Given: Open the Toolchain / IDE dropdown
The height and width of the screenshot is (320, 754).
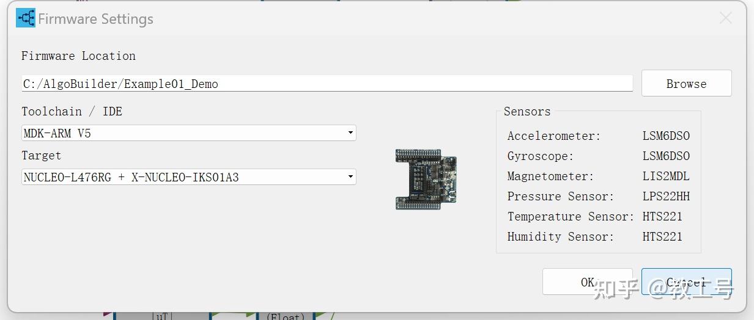Looking at the screenshot, I should (x=188, y=133).
